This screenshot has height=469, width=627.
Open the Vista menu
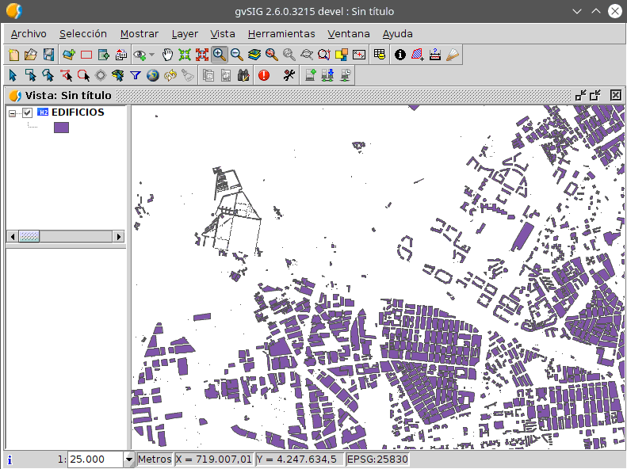(223, 34)
